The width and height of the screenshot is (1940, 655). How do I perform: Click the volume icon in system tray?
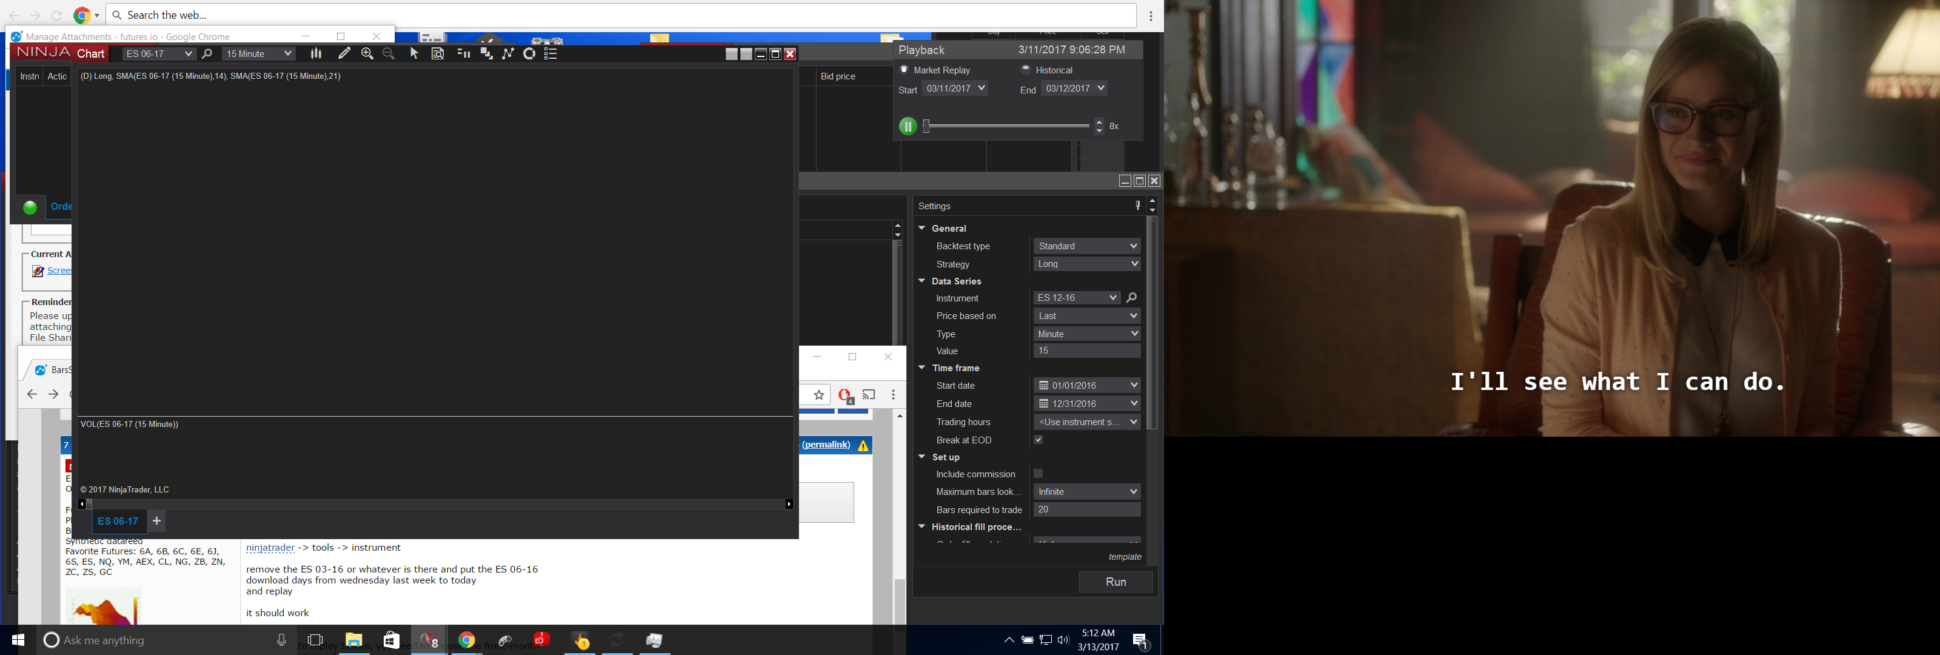coord(1063,640)
